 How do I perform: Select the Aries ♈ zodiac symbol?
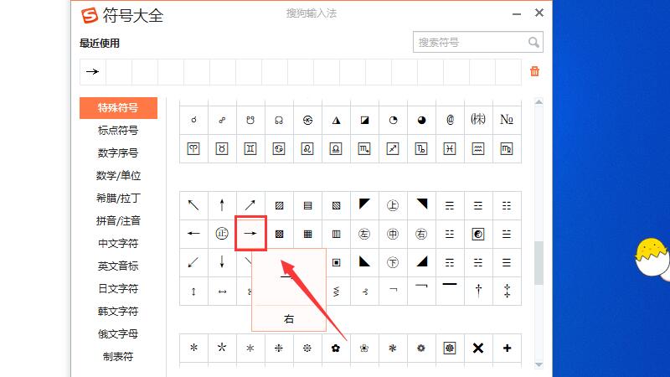(193, 148)
